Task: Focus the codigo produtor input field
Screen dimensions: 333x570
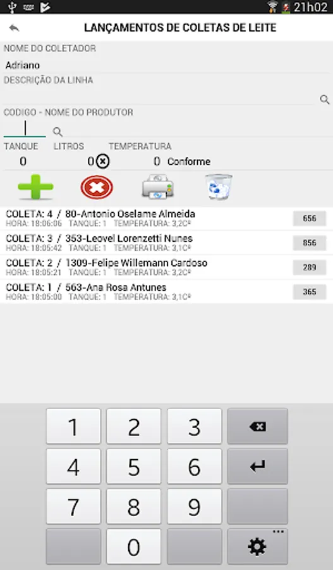Action: click(x=25, y=129)
